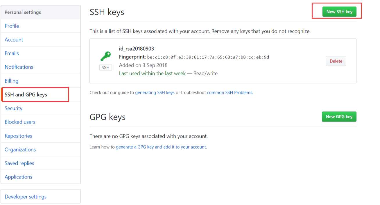Delete the id_rsa20180903 key

click(336, 61)
